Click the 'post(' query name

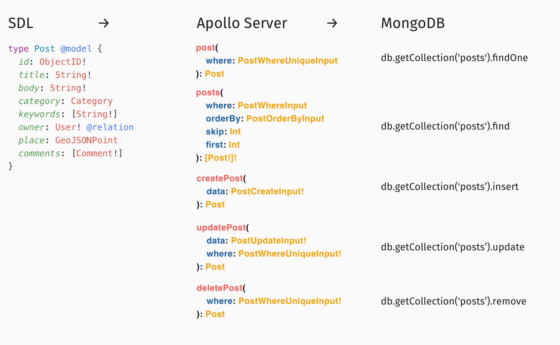coord(207,48)
